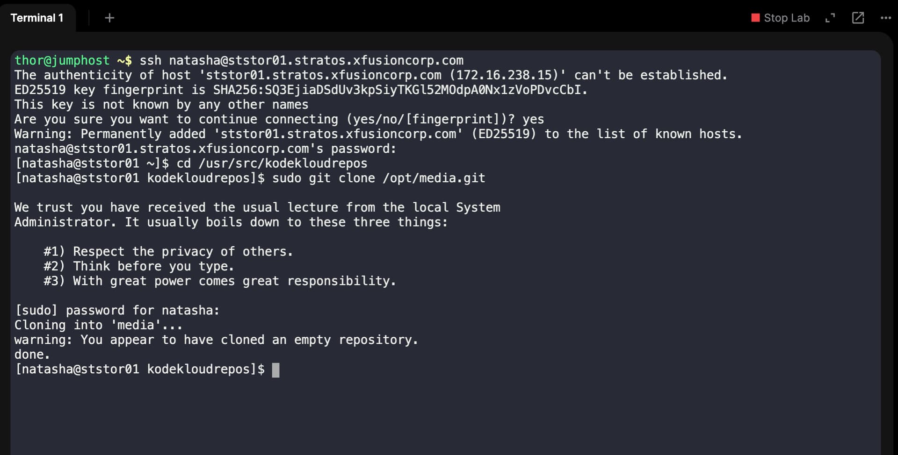Click the Cloning into 'media' line
898x455 pixels.
[x=98, y=325]
